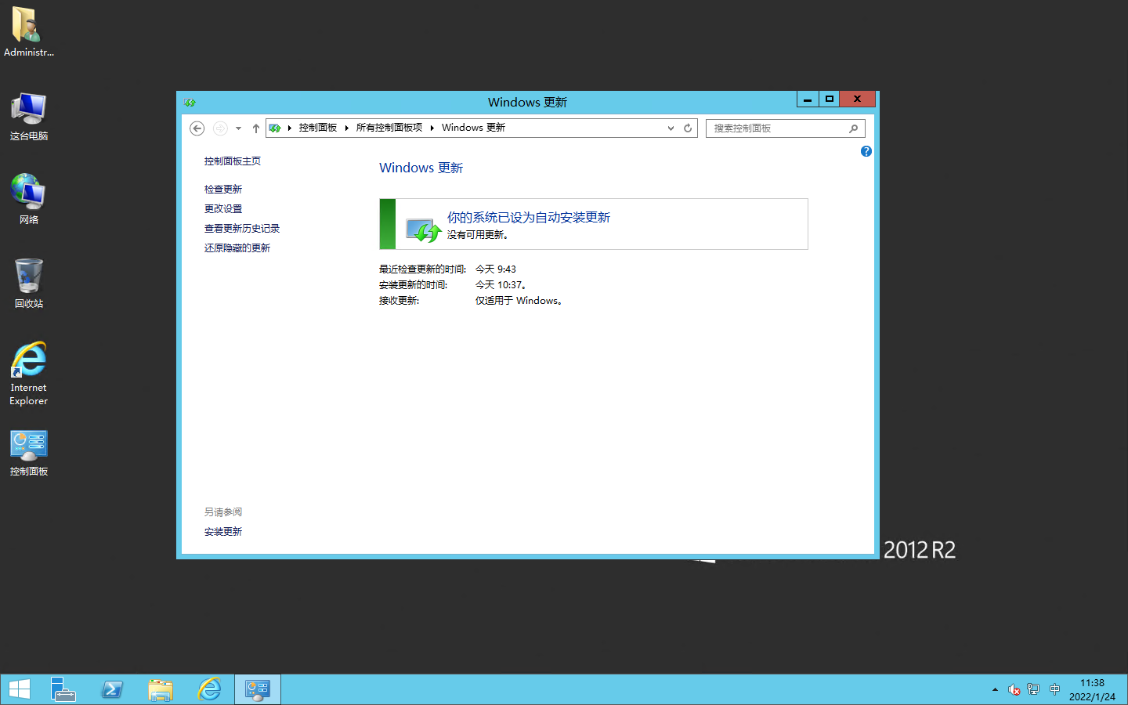Open 查看更新历史记录 link

point(242,229)
